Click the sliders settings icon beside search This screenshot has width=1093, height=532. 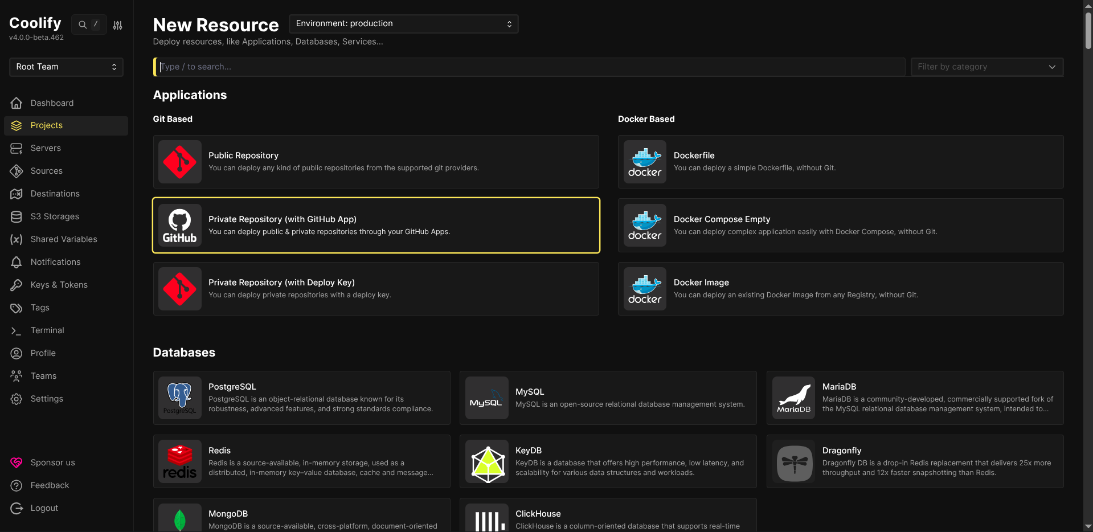pos(117,25)
